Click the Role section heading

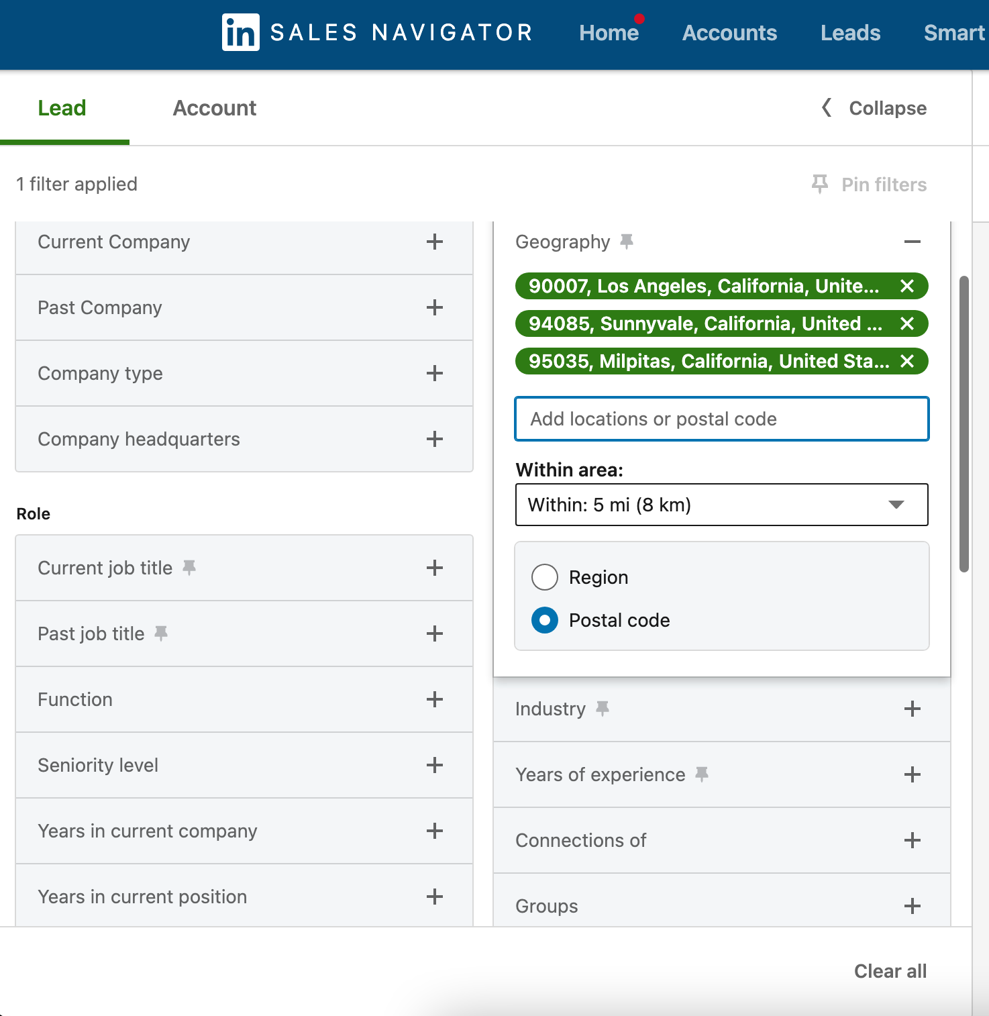(x=34, y=513)
